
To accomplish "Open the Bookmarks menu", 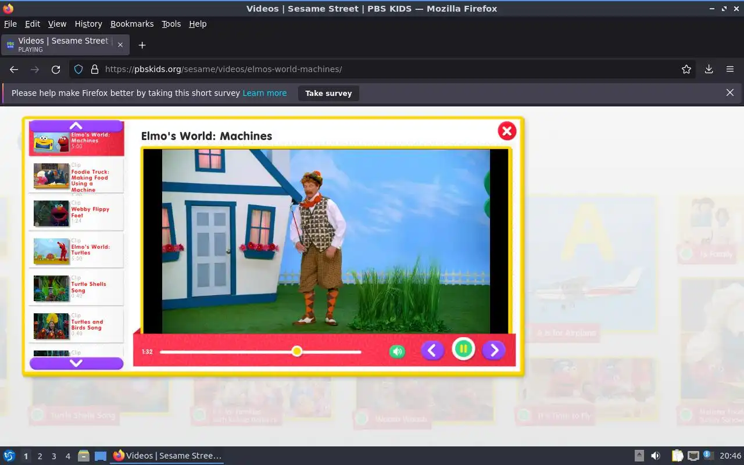I will coord(132,24).
